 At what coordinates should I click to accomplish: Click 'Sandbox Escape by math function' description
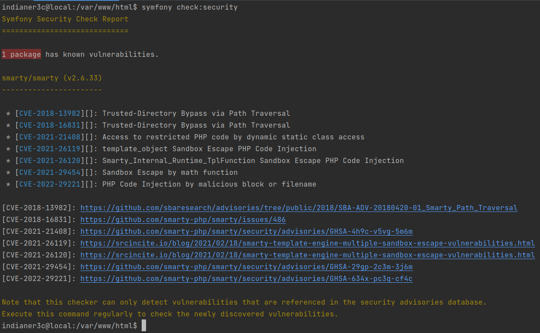coord(170,173)
